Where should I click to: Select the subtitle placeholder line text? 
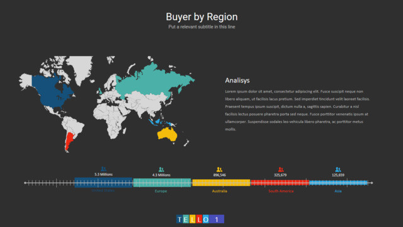pyautogui.click(x=201, y=26)
